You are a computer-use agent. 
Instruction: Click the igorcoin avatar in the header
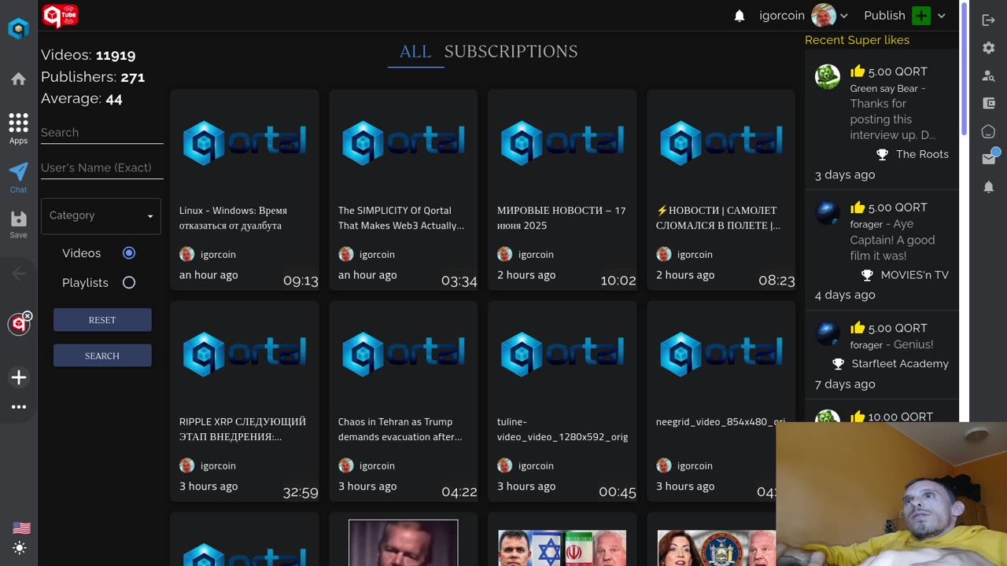pyautogui.click(x=824, y=16)
